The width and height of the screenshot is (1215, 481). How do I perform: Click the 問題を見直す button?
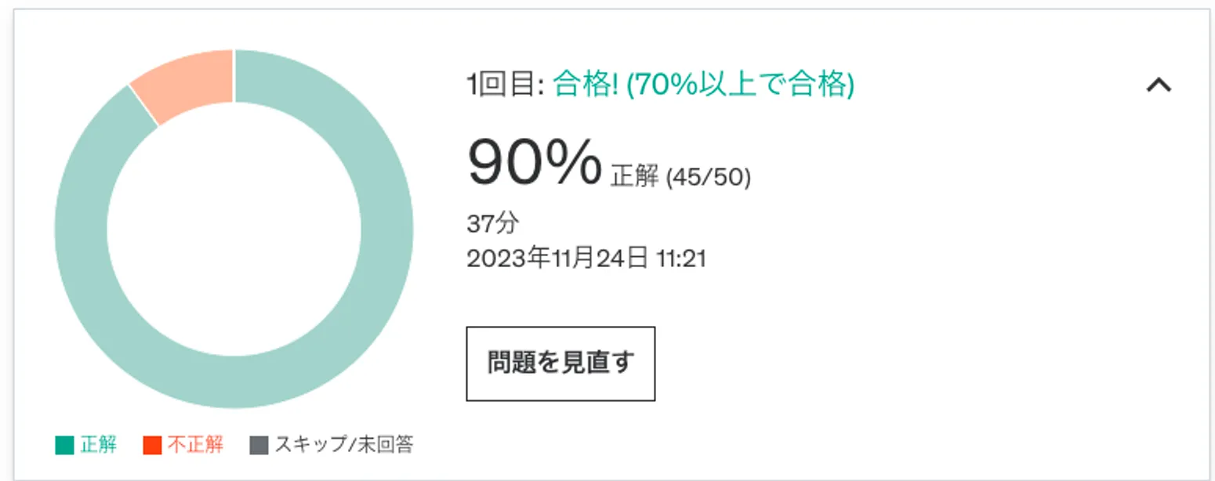(560, 363)
